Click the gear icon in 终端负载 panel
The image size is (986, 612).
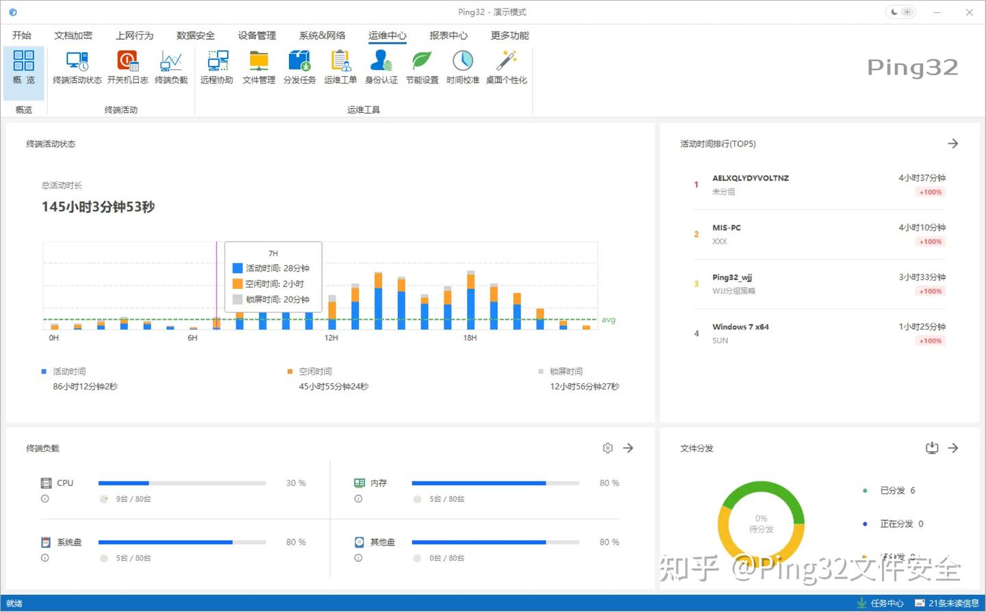(x=607, y=448)
